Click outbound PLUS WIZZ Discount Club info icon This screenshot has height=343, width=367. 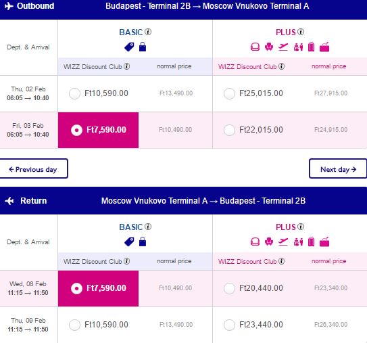pos(282,66)
